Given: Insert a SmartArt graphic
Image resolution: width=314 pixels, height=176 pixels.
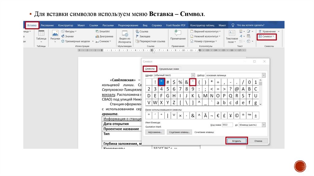Looking at the screenshot, I should pyautogui.click(x=102, y=32).
